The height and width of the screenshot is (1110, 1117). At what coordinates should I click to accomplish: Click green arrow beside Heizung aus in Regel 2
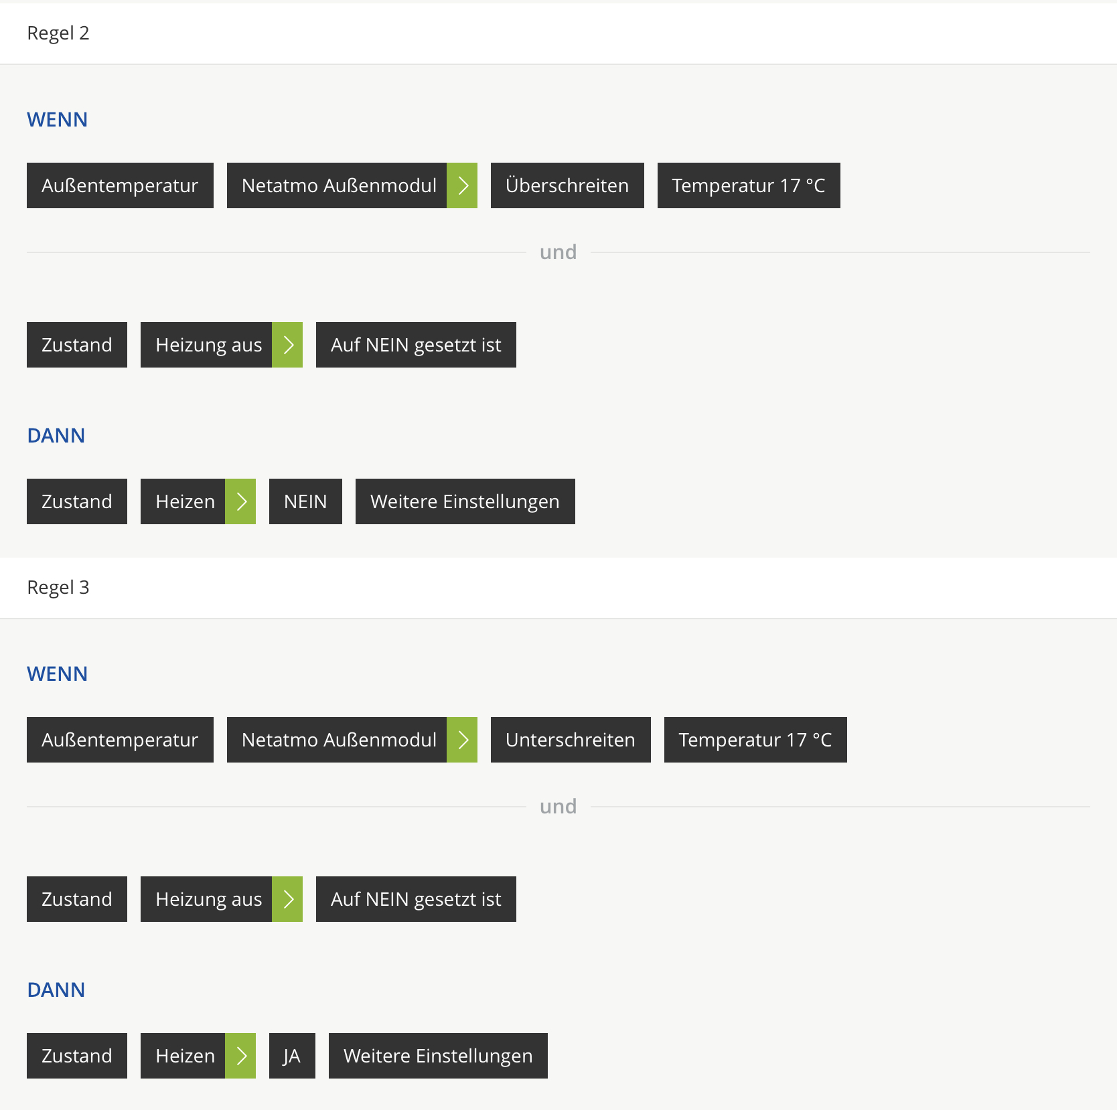287,345
